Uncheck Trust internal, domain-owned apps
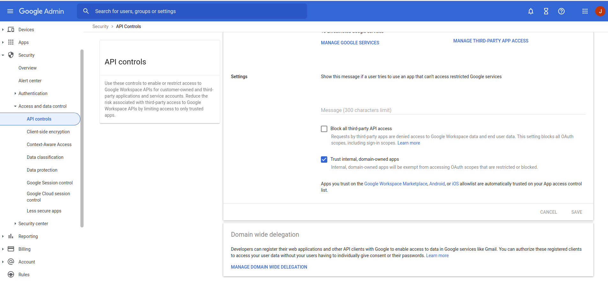This screenshot has width=608, height=282. click(324, 160)
